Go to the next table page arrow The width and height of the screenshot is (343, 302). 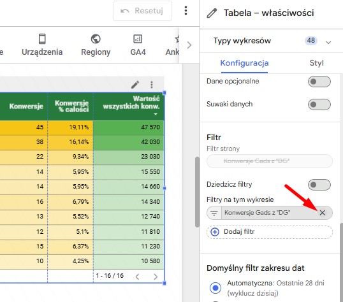[156, 277]
